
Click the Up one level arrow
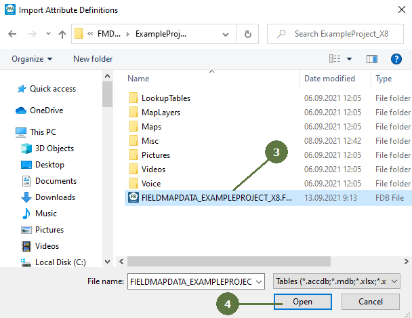click(x=62, y=34)
